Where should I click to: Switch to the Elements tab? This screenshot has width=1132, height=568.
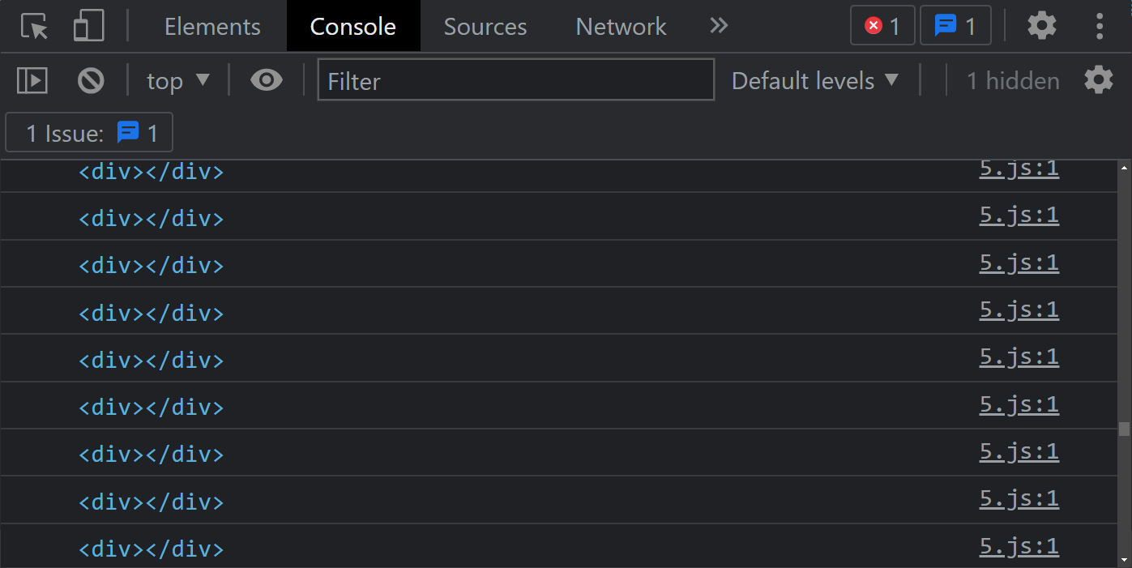[x=212, y=27]
